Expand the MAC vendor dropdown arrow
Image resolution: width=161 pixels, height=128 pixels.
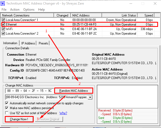[90, 97]
